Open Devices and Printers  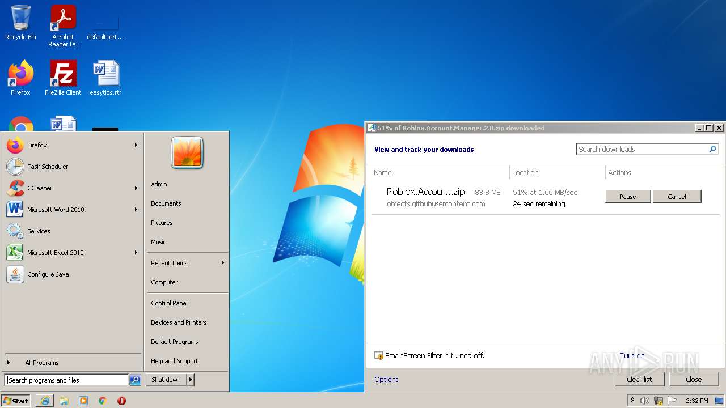pyautogui.click(x=179, y=322)
